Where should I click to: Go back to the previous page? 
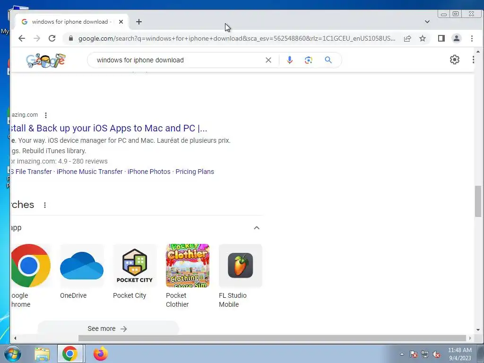[x=22, y=38]
